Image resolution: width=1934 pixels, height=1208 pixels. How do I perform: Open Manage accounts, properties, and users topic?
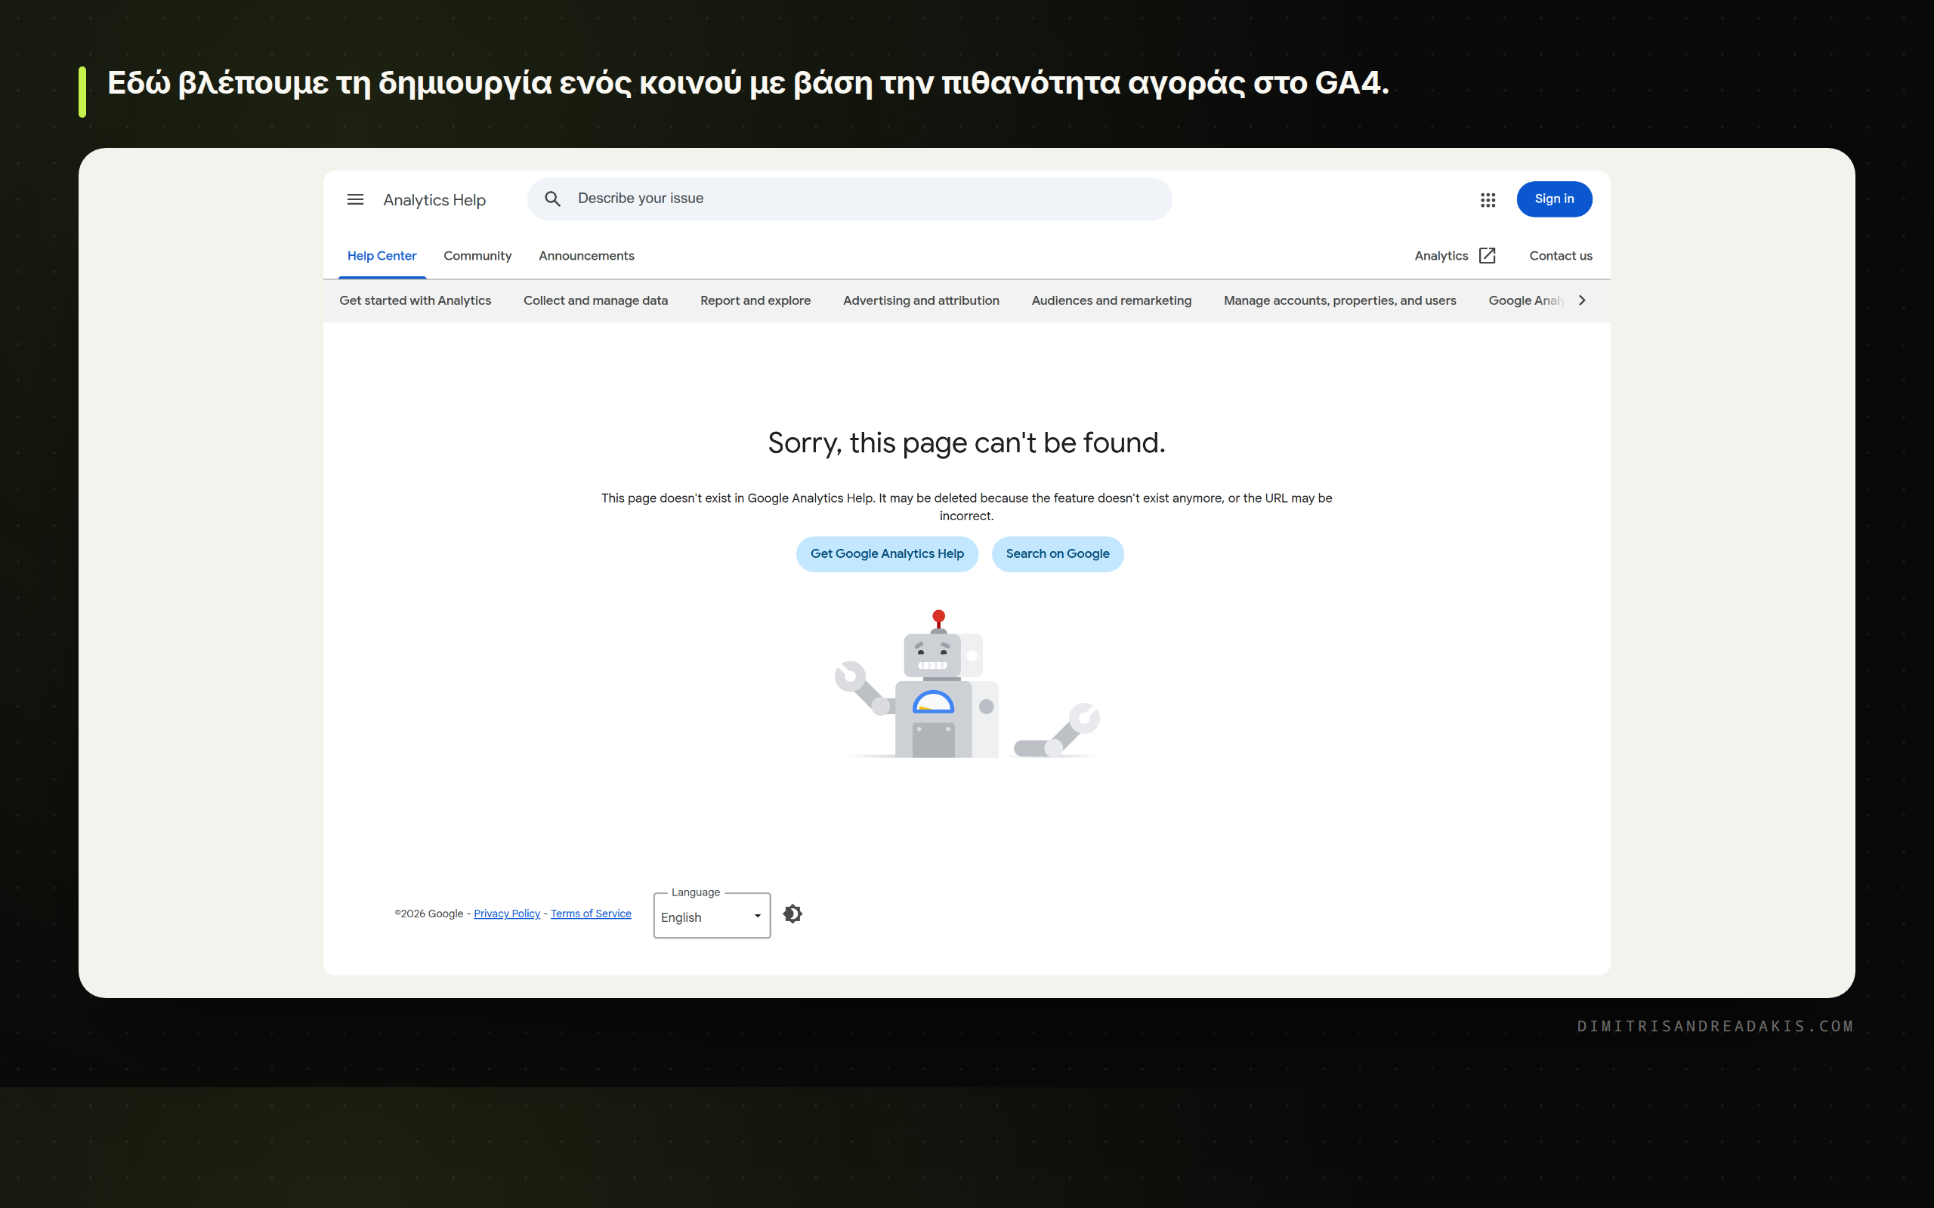[x=1339, y=300]
